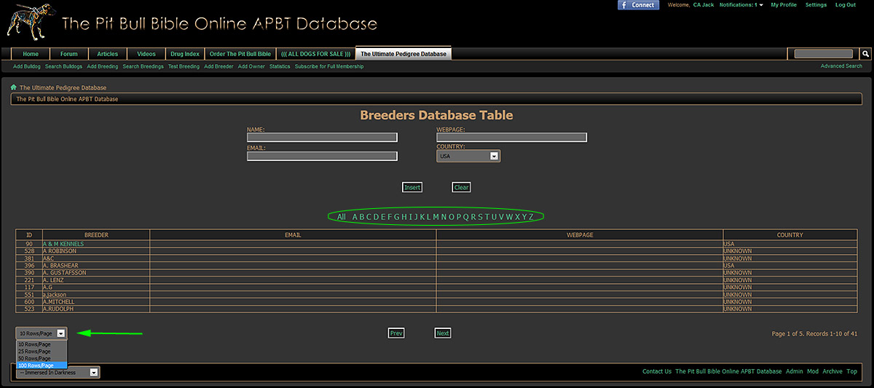Open the Notifications dropdown arrow

point(761,5)
